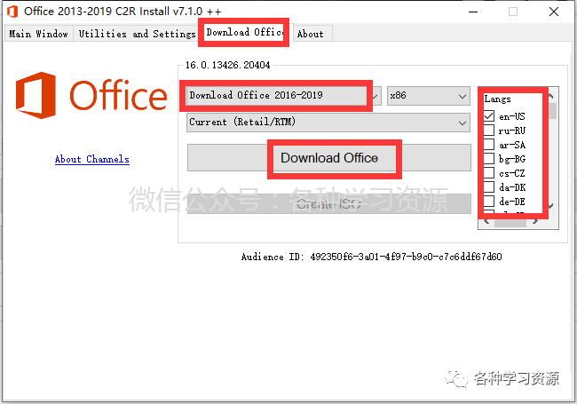Click the Langs list scroll right arrow
The image size is (577, 404).
click(x=535, y=221)
